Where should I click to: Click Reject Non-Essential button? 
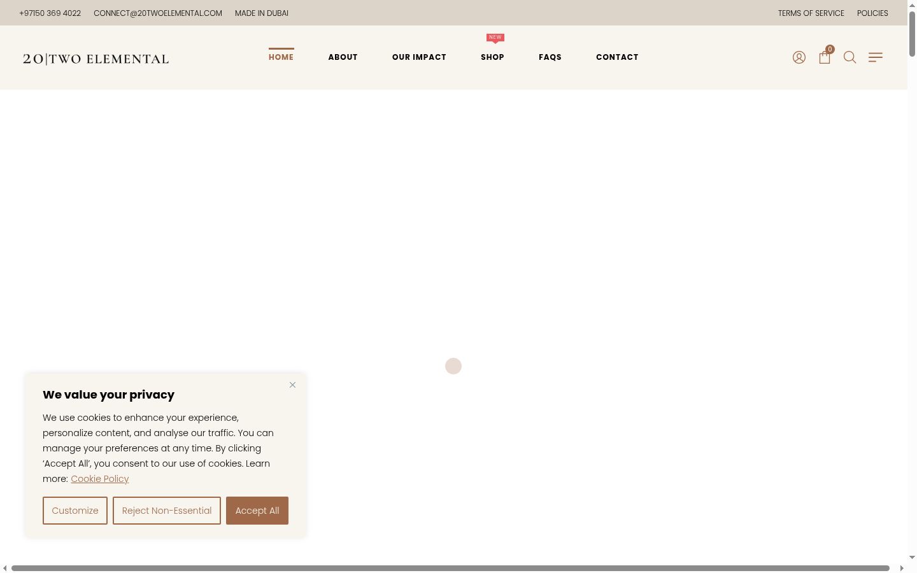(x=167, y=511)
